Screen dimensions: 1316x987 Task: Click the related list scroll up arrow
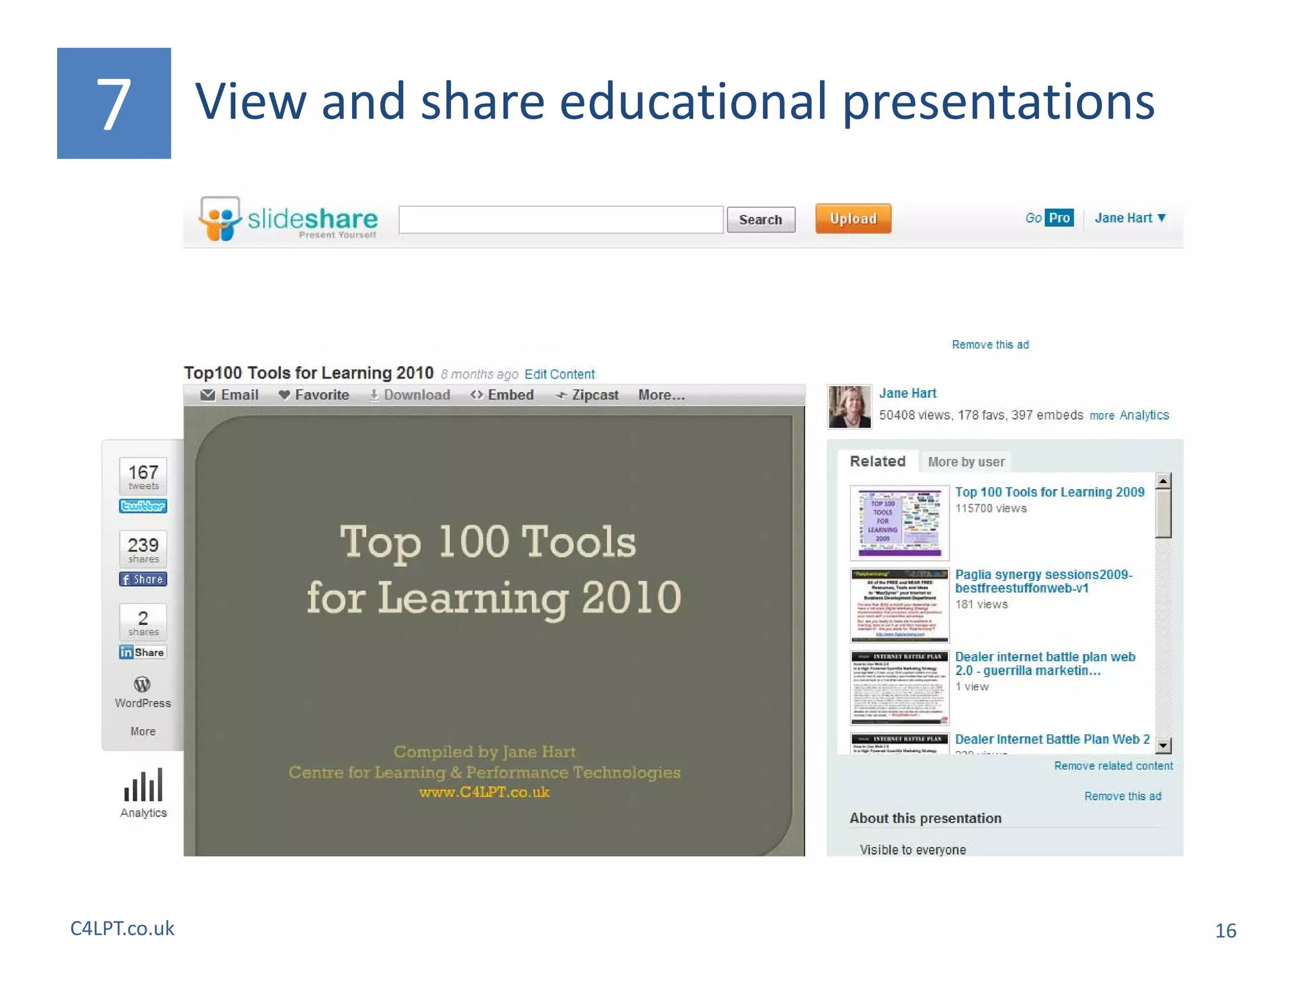click(1163, 481)
